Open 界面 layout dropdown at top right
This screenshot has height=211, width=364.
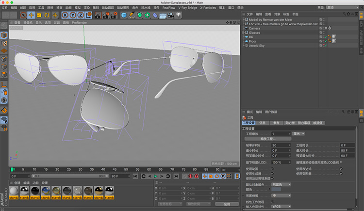pyautogui.click(x=342, y=7)
